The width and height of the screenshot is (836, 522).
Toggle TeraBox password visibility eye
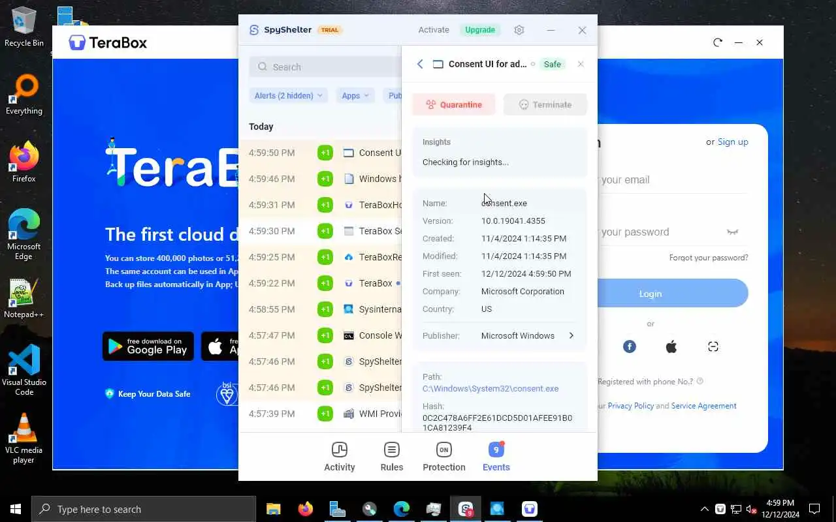[733, 232]
